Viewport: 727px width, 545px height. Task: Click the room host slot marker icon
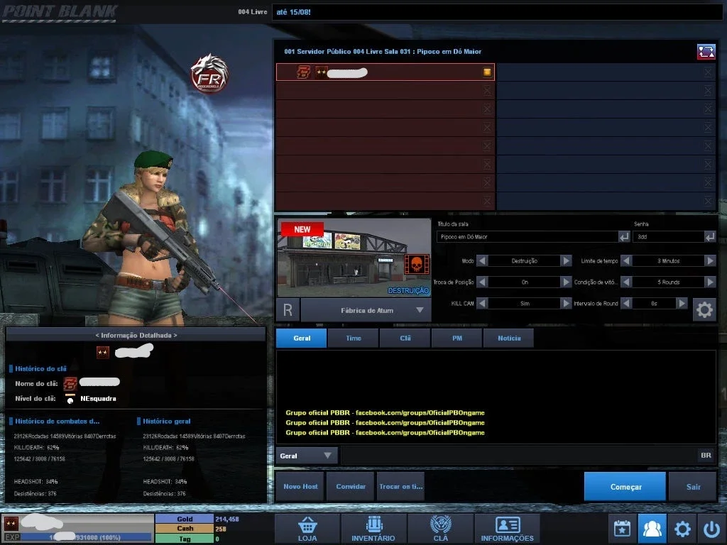coord(487,72)
